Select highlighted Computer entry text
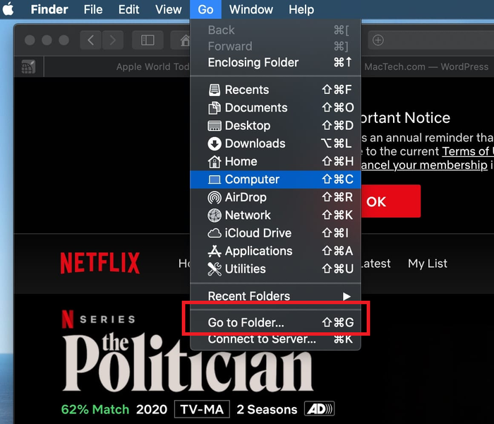 click(x=252, y=179)
